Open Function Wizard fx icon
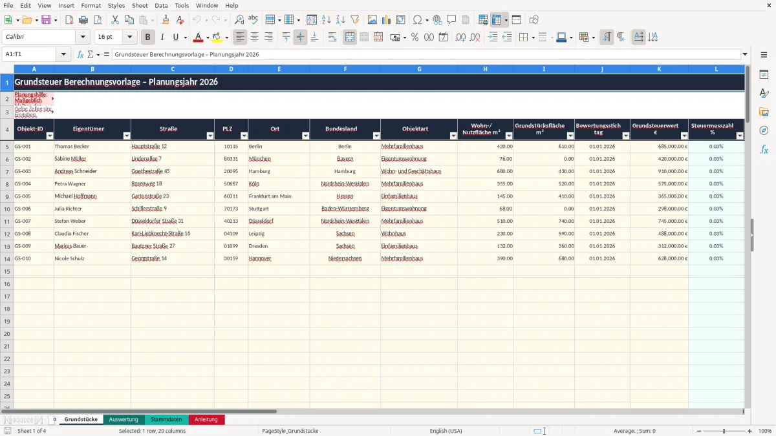Screen dimensions: 776x436 (x=80, y=54)
